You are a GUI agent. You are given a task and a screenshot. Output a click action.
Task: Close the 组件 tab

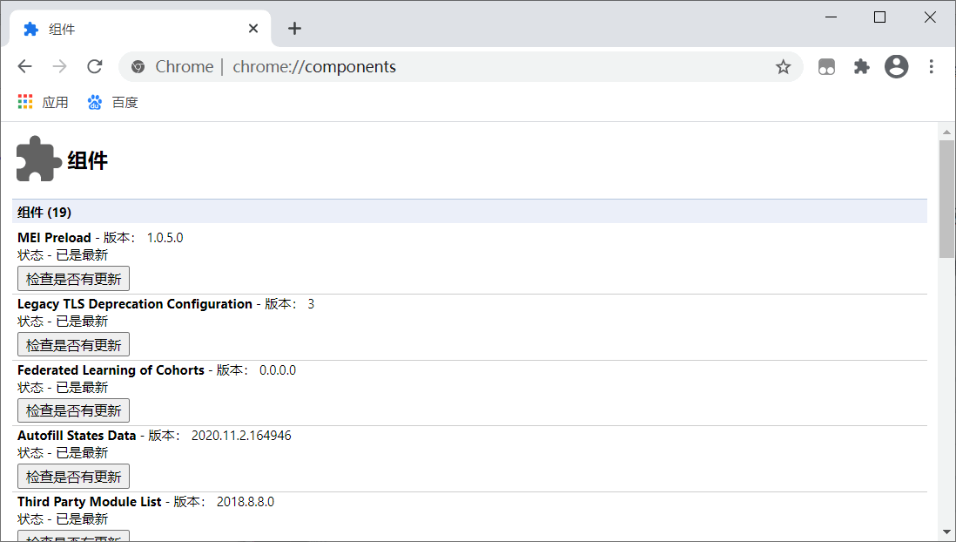pos(252,28)
